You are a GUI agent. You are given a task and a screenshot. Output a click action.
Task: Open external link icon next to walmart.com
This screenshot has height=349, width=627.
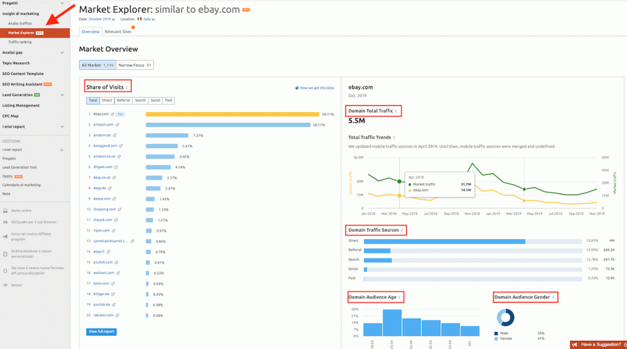coord(118,273)
